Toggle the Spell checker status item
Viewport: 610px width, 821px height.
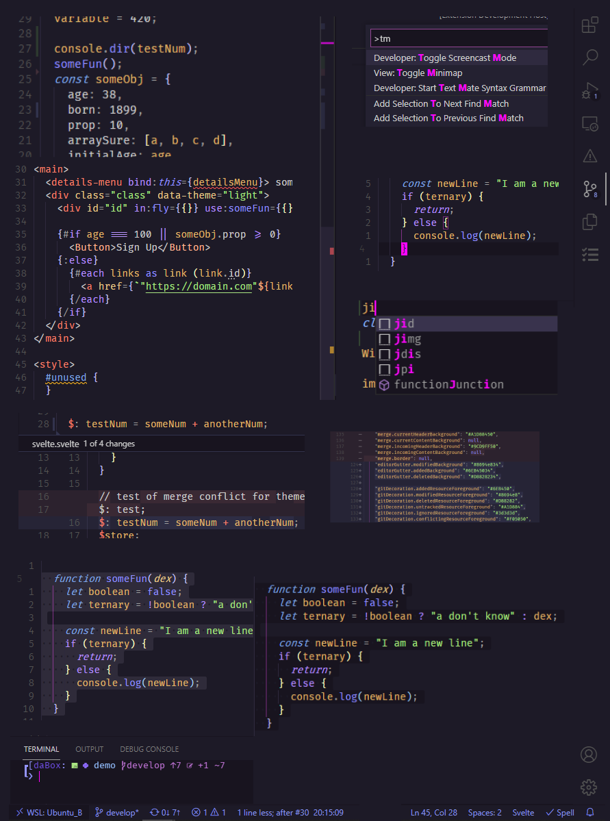point(560,813)
